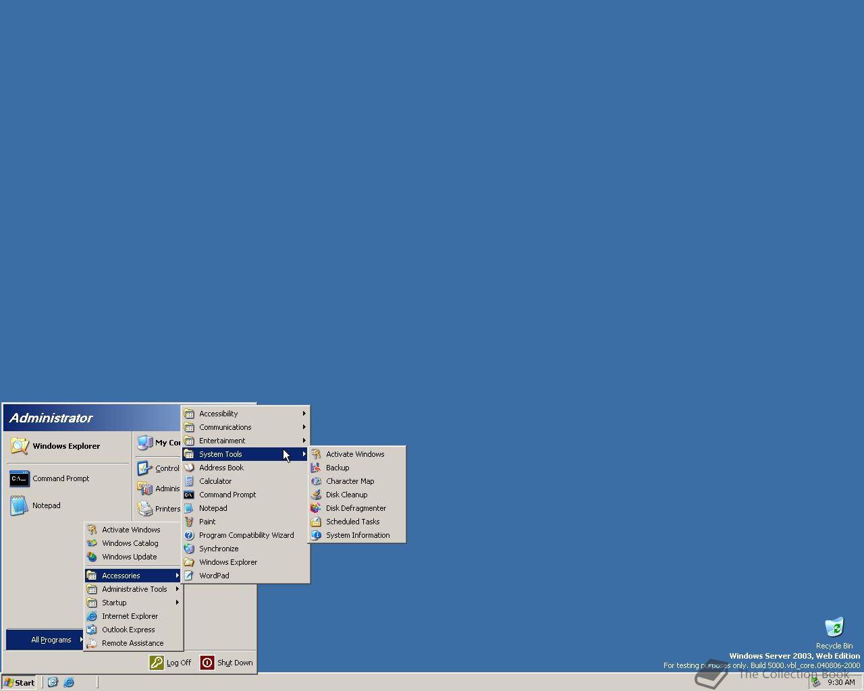864x691 pixels.
Task: Click the Remote Assistance icon
Action: 92,643
